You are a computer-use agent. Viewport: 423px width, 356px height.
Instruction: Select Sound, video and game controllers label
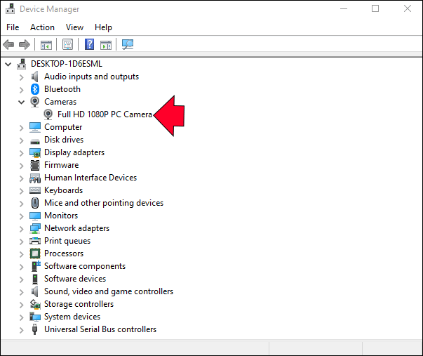point(109,291)
